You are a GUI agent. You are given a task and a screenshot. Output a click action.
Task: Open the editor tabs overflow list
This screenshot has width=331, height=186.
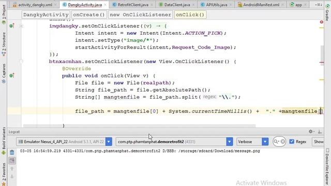[319, 5]
